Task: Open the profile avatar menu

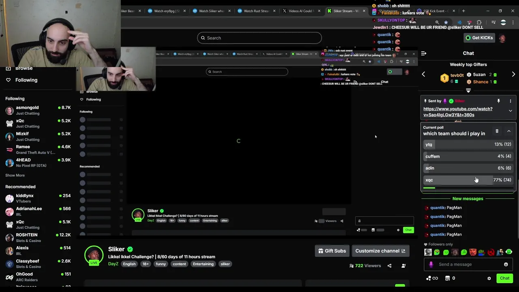Action: pos(503,38)
